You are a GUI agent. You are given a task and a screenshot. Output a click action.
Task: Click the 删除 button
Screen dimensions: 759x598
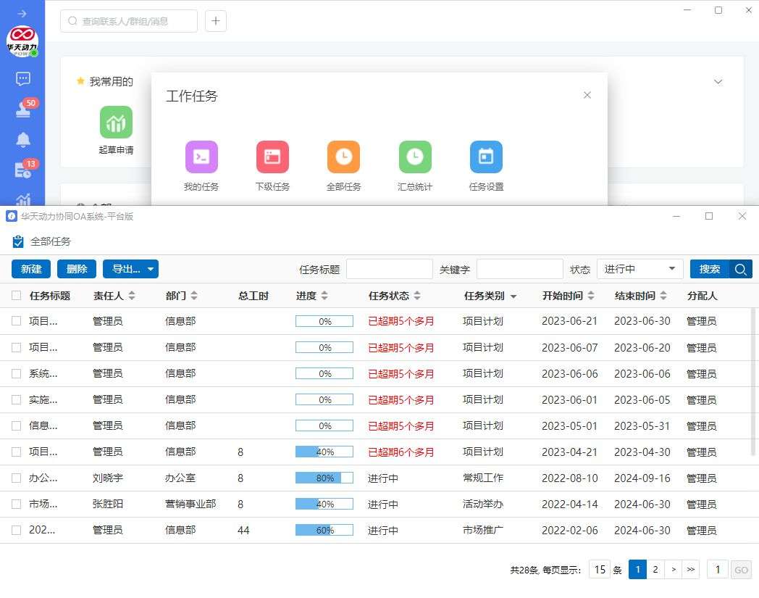(x=77, y=269)
